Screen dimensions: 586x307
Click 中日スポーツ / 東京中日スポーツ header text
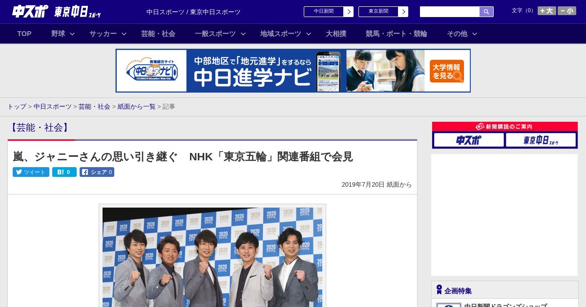point(193,12)
